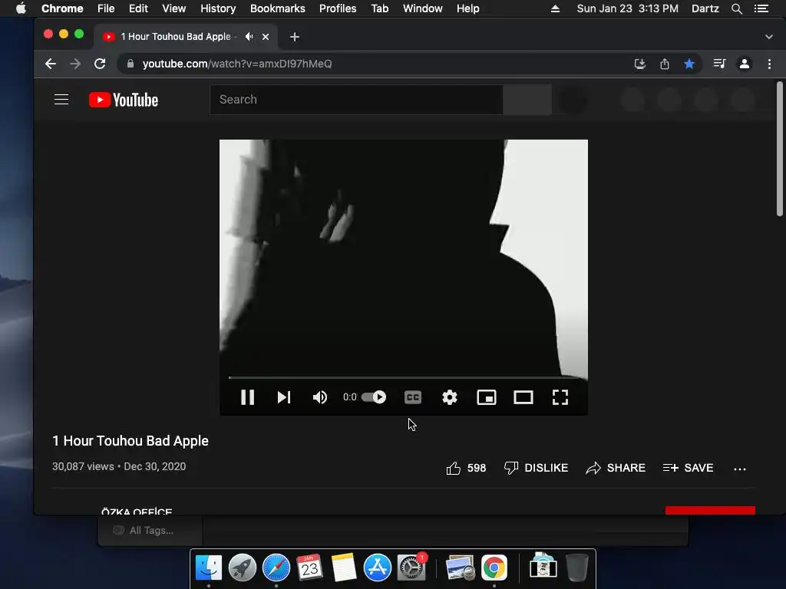Screen dimensions: 786x589
Task: Open Finder from the Dock
Action: click(x=209, y=568)
